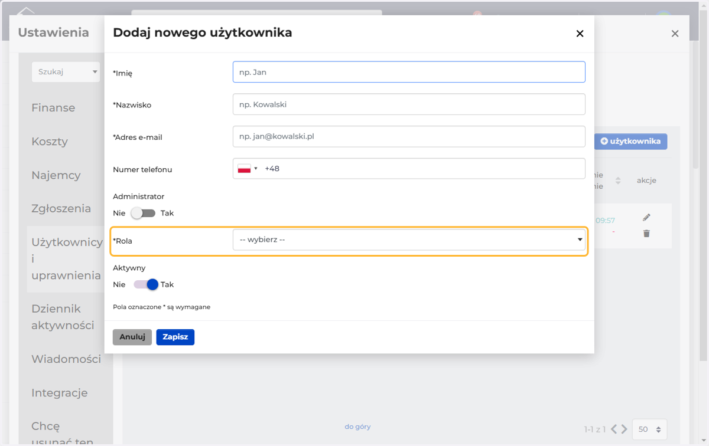Open the Szukaj dropdown in settings sidebar
The width and height of the screenshot is (709, 446).
[x=66, y=72]
